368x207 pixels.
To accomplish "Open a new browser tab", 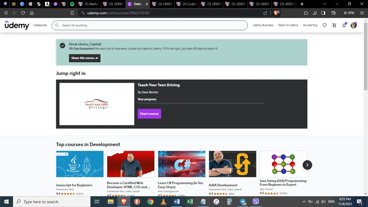I will tap(302, 4).
